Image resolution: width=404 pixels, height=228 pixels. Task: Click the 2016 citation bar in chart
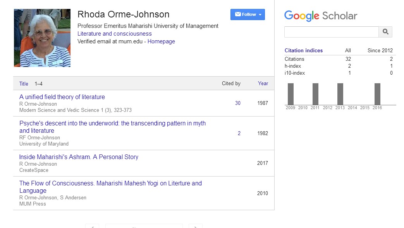[377, 94]
